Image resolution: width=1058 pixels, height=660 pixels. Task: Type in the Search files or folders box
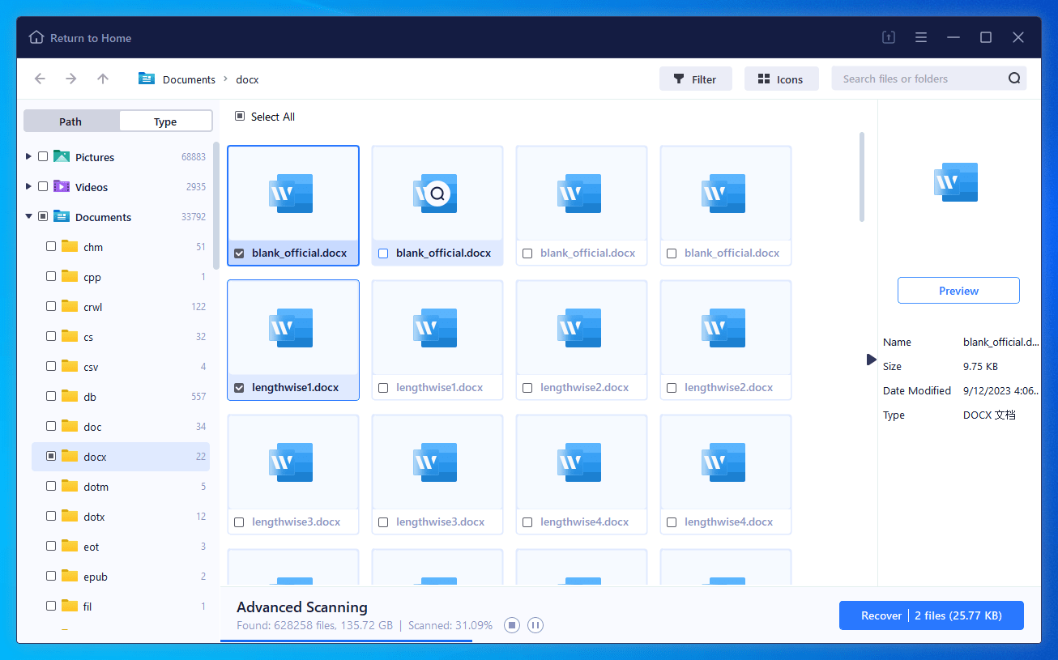click(x=919, y=79)
